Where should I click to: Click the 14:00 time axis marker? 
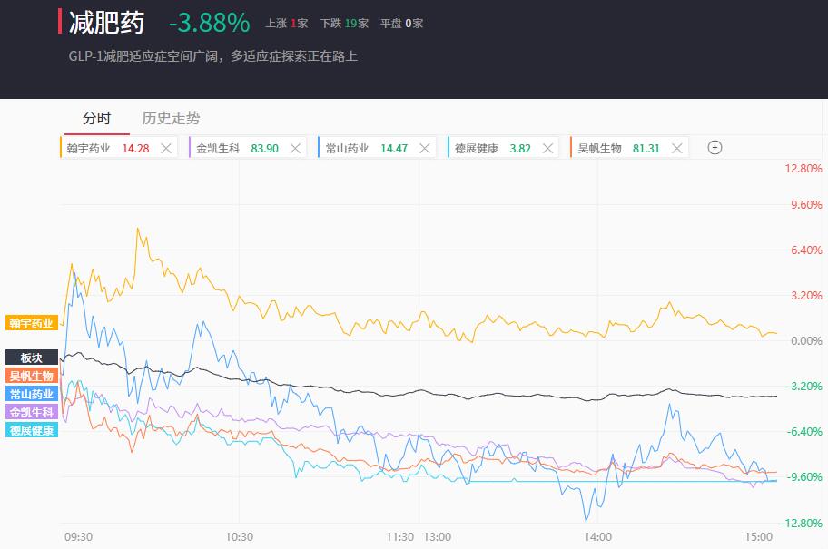pyautogui.click(x=597, y=537)
